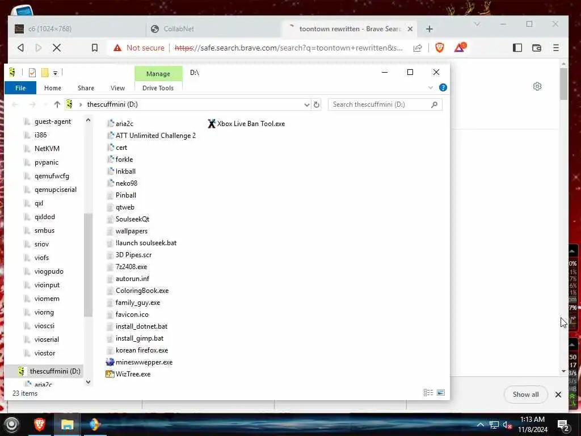Open notification center in taskbar
This screenshot has height=436, width=581.
point(563,425)
